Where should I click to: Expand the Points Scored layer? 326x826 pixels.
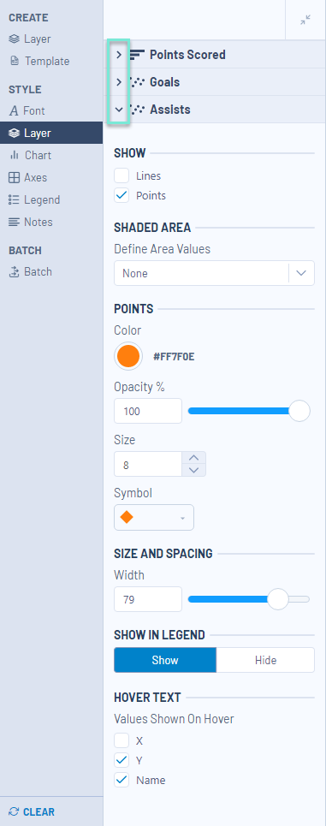[119, 54]
